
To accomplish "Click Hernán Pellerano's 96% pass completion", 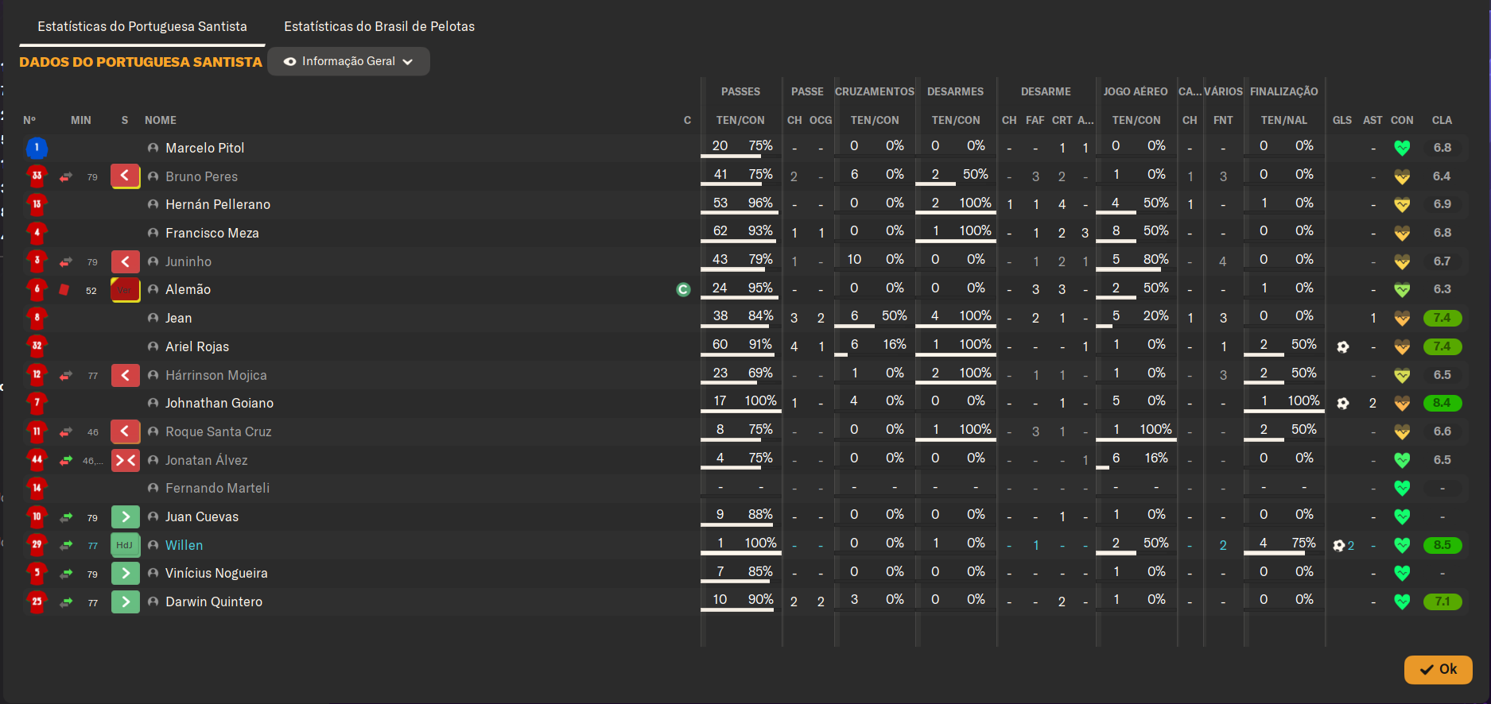I will [x=760, y=203].
